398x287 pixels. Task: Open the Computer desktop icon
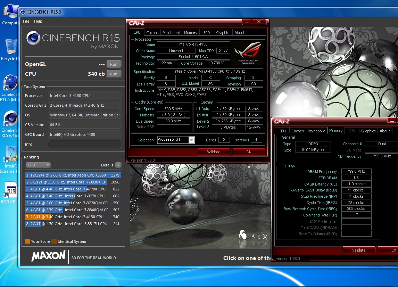(x=10, y=15)
